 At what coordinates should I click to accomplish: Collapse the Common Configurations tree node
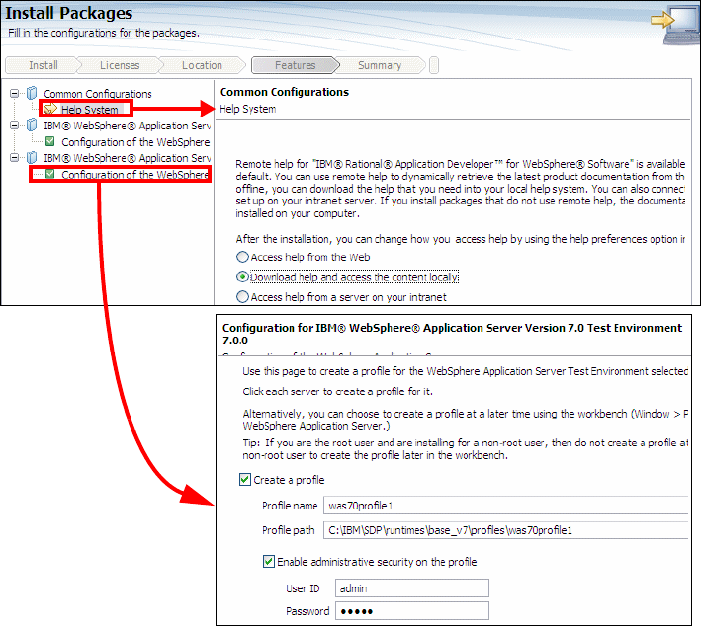tap(14, 94)
